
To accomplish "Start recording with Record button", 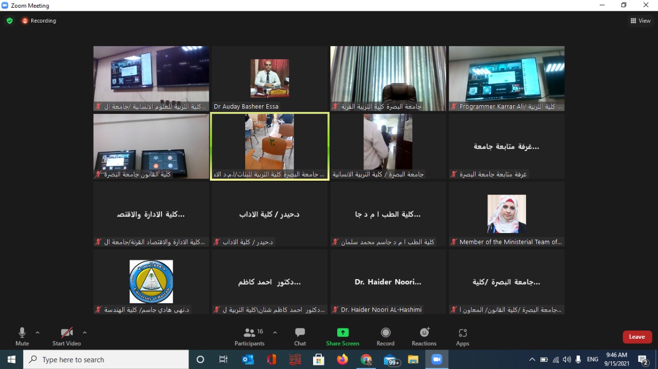I will click(386, 337).
